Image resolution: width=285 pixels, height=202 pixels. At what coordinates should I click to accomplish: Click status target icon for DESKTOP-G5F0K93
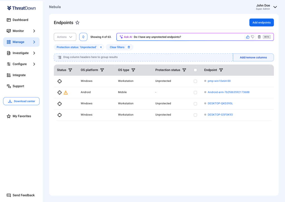[x=60, y=115]
